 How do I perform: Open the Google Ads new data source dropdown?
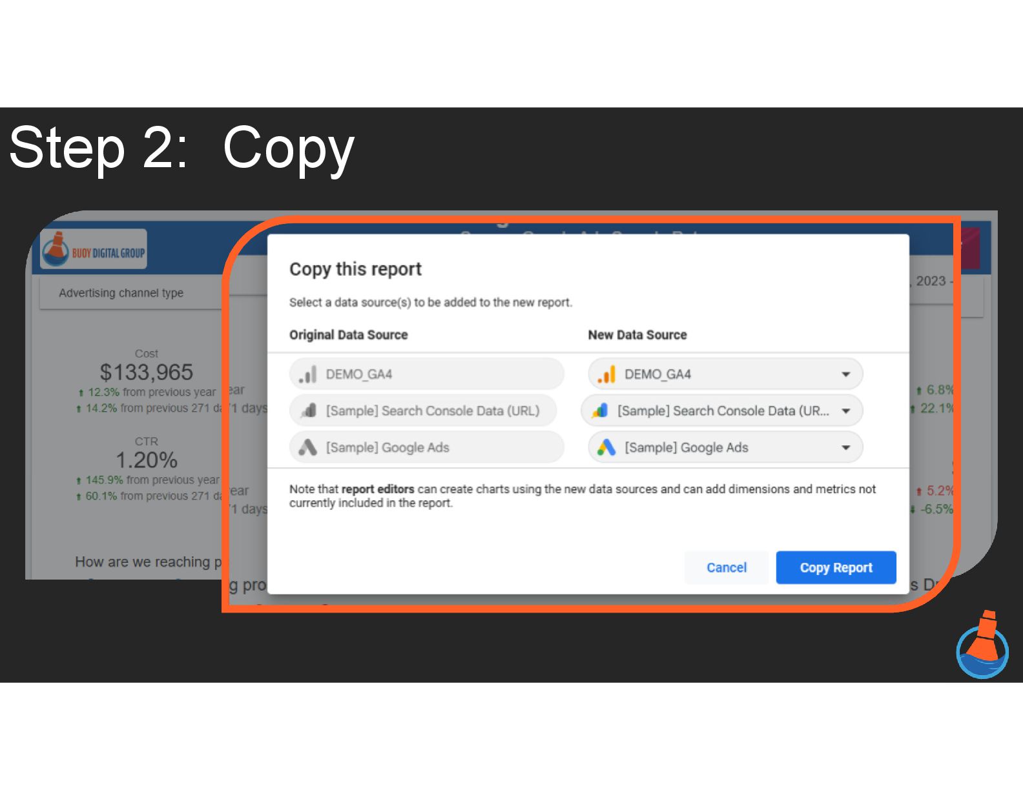click(x=725, y=447)
